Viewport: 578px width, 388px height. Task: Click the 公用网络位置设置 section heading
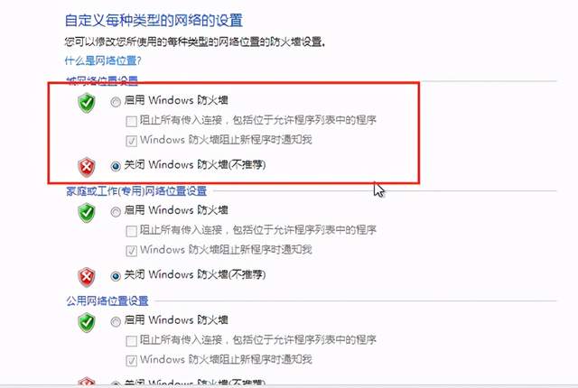tap(107, 300)
